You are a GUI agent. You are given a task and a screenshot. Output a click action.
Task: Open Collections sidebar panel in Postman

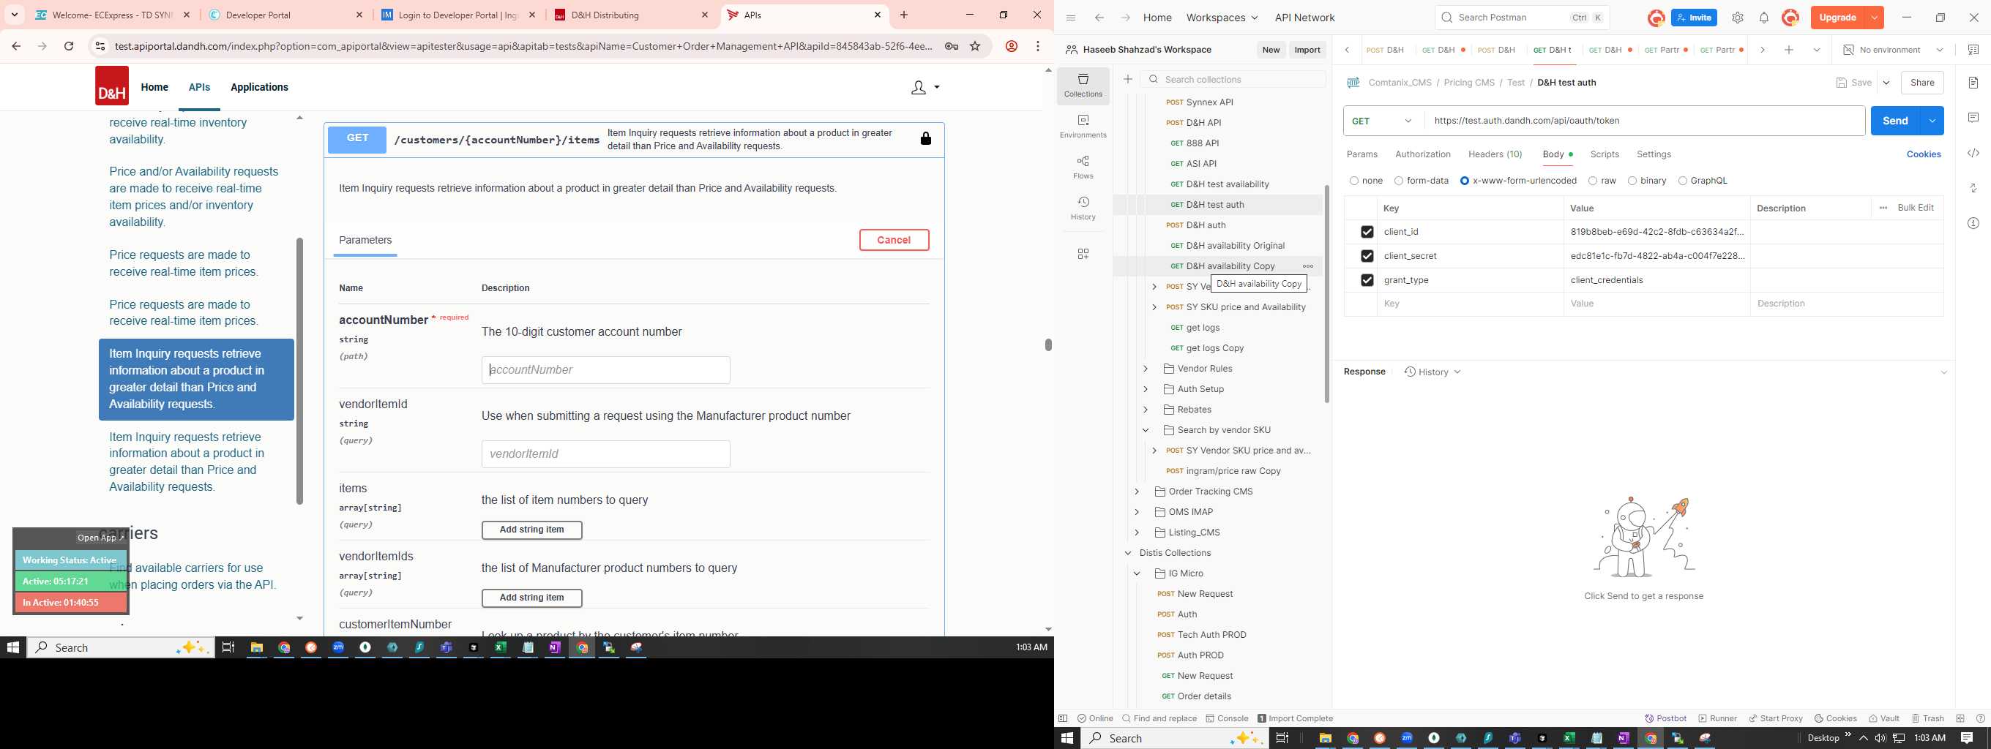1083,85
